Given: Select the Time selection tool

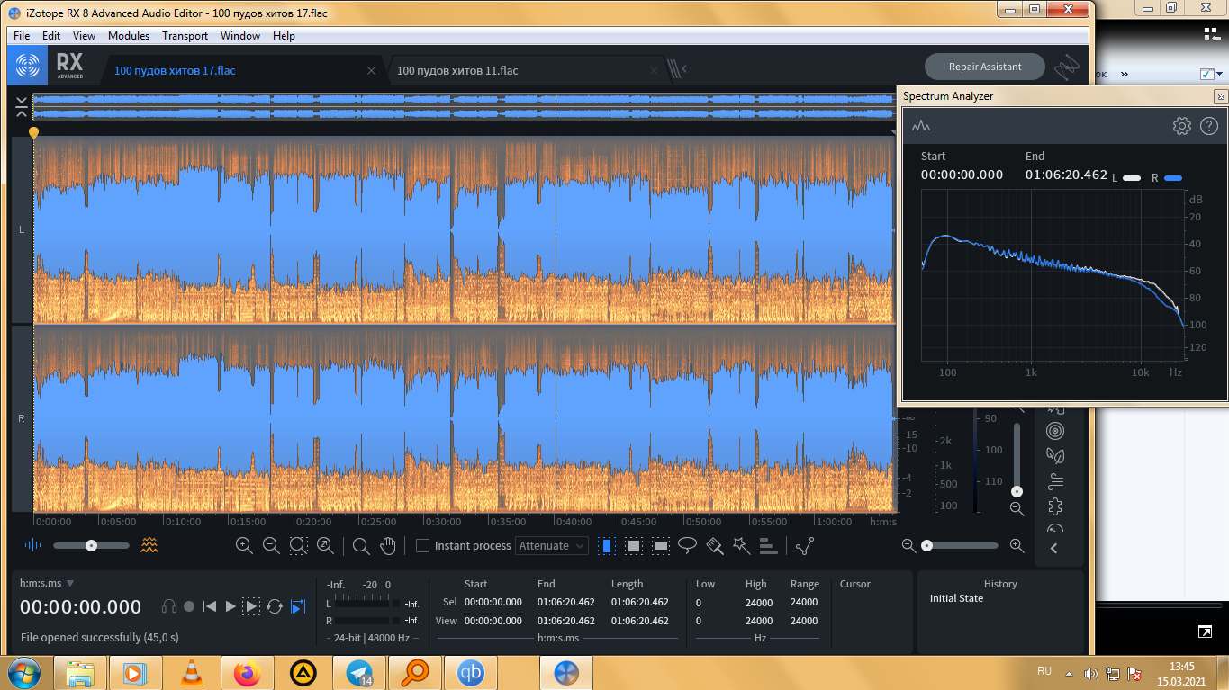Looking at the screenshot, I should pos(607,545).
